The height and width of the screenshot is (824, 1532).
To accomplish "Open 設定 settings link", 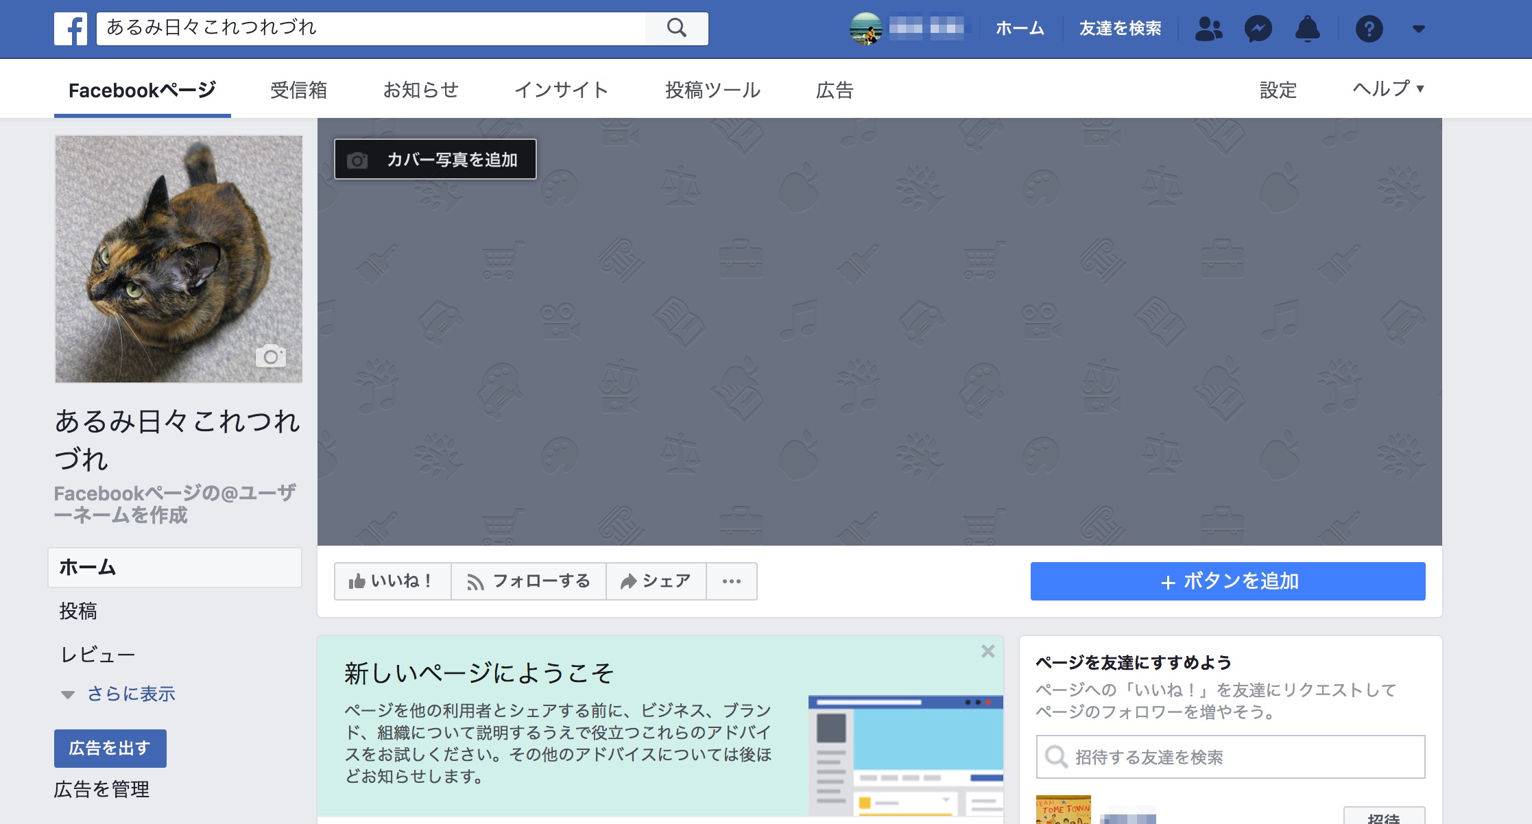I will (1278, 90).
